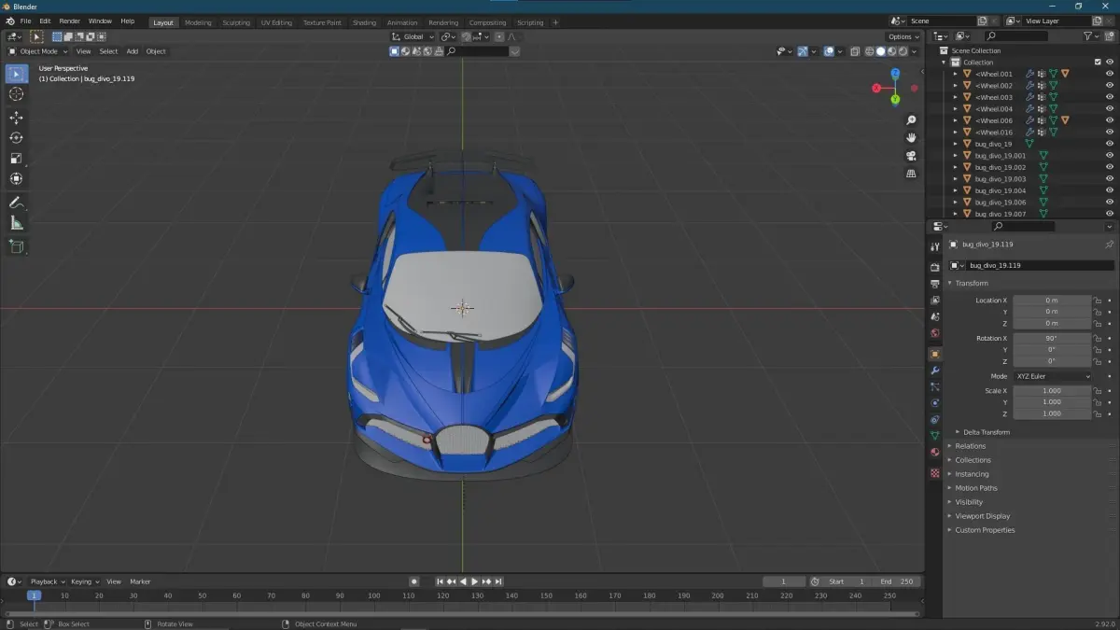Open the Render properties tab
Screen dimensions: 1120x630
935,267
